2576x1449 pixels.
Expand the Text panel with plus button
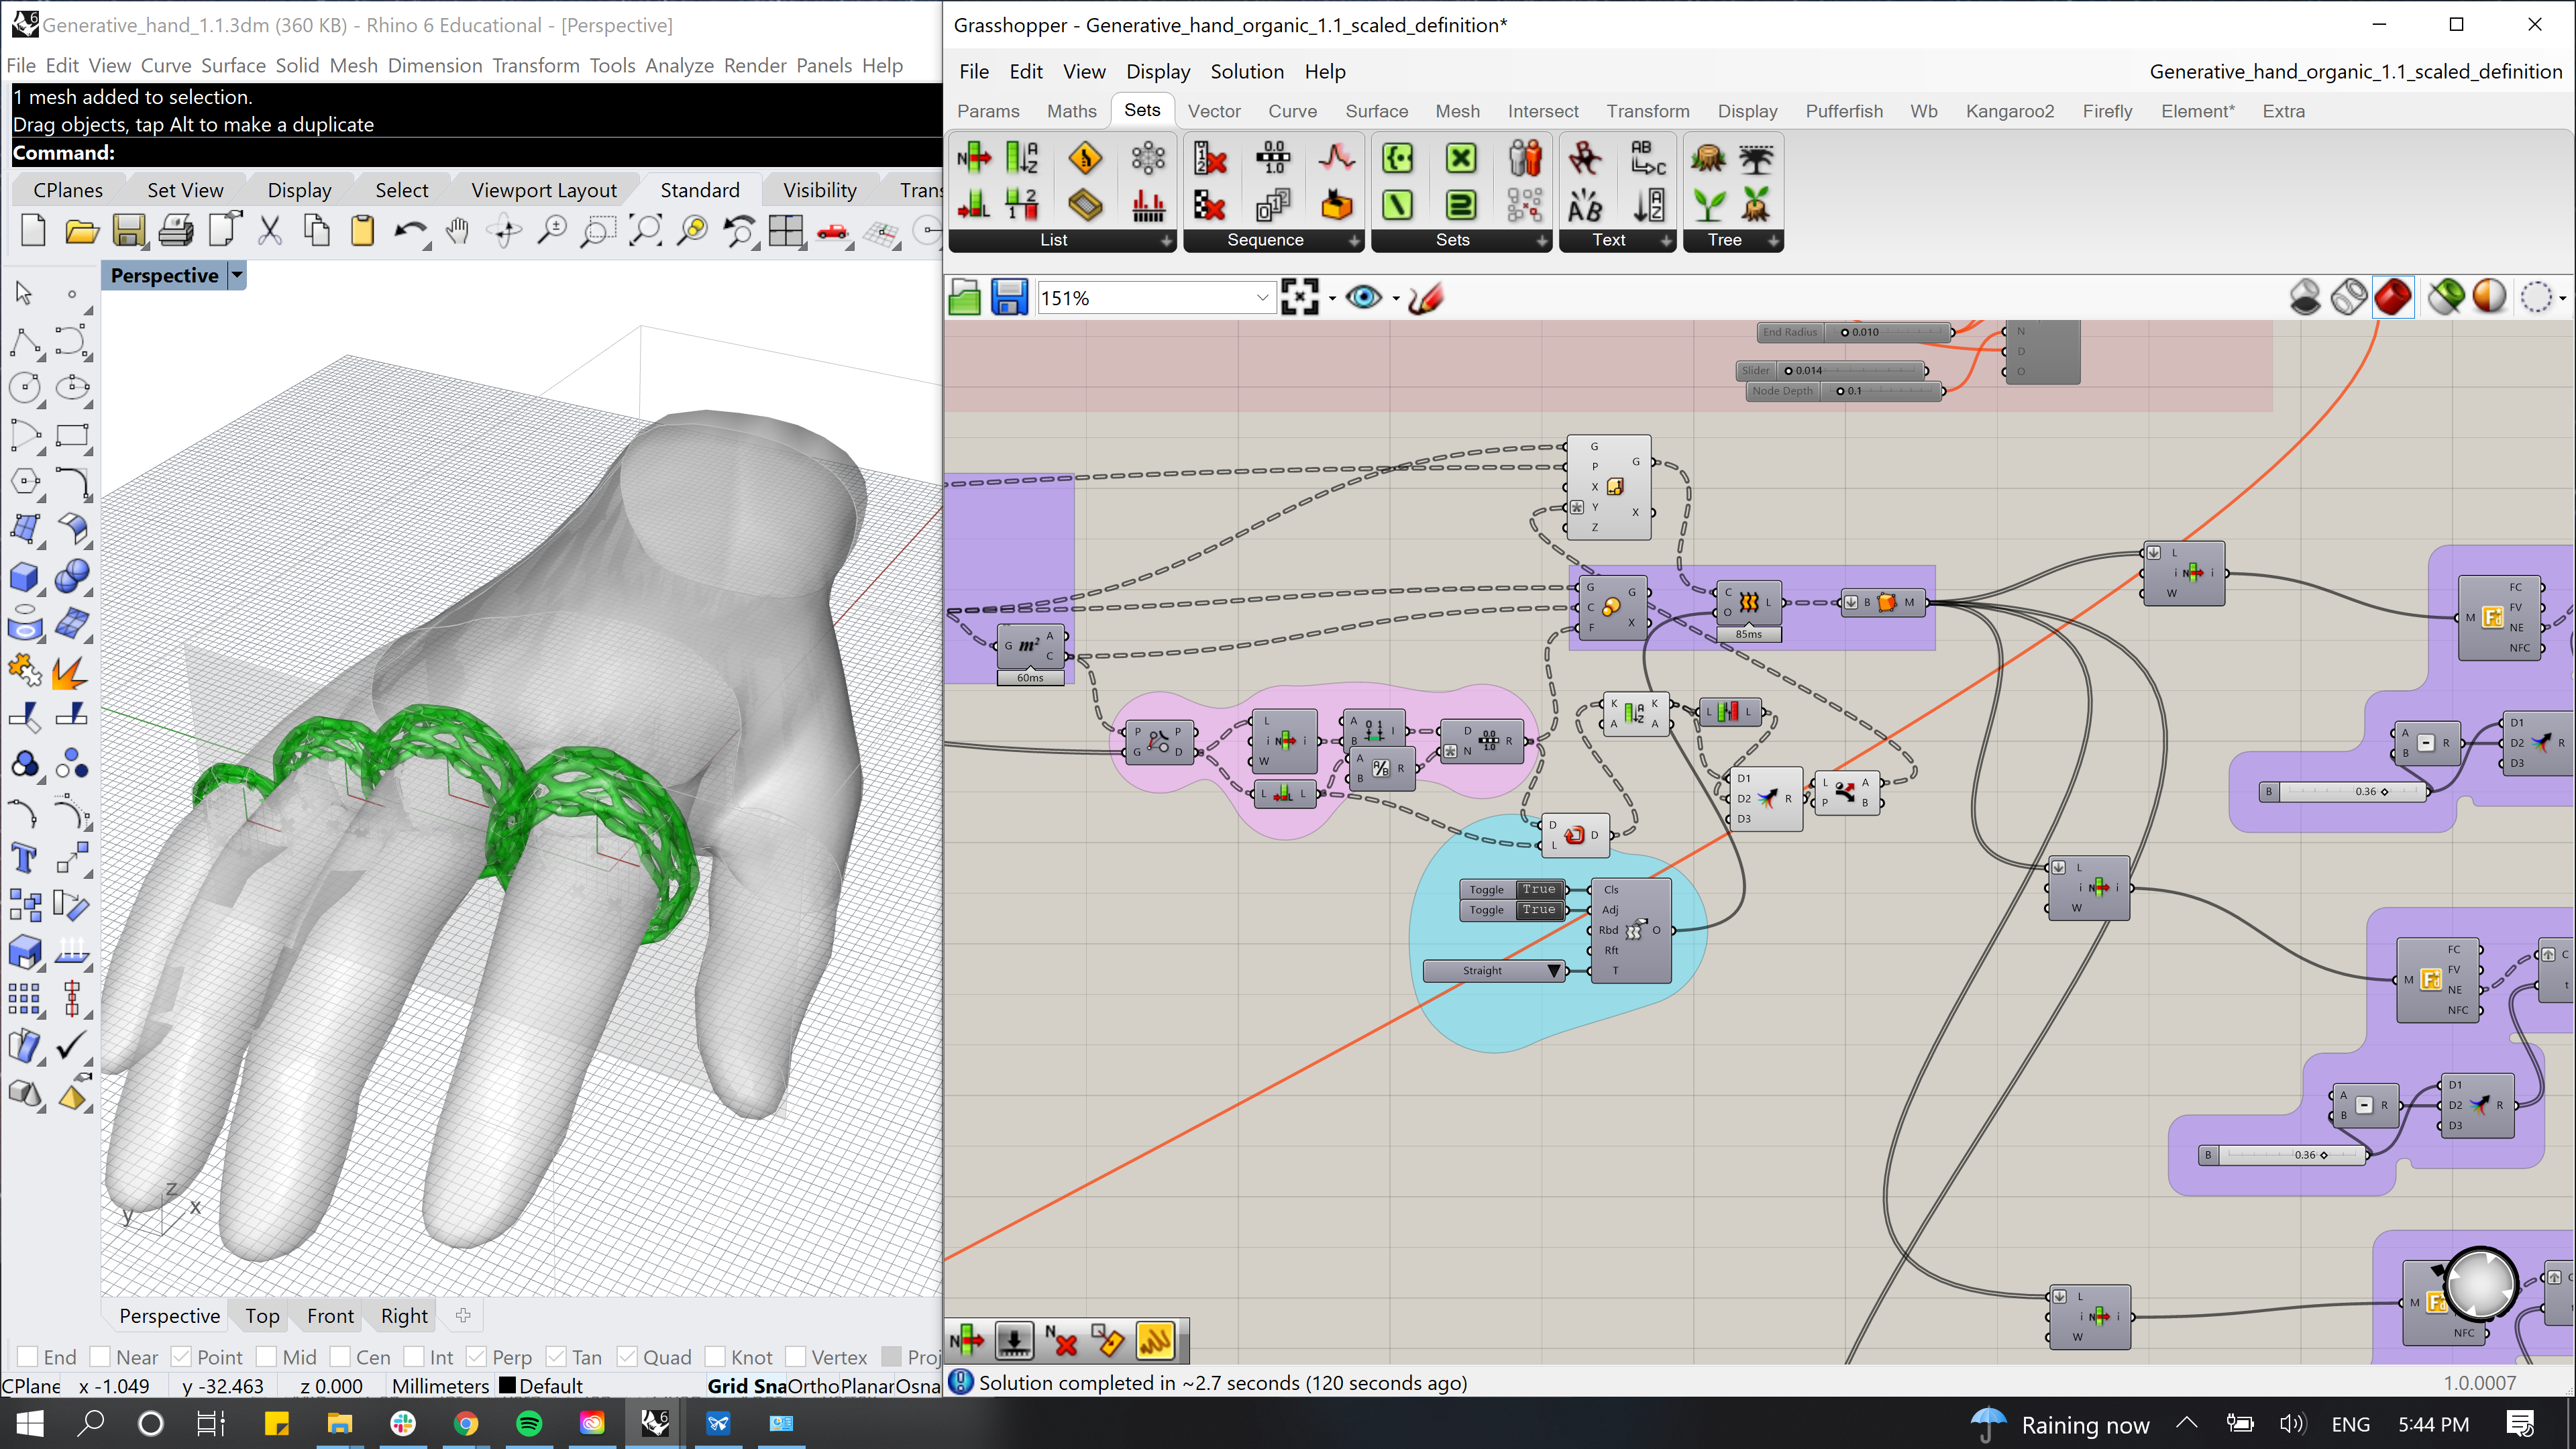[x=1666, y=240]
